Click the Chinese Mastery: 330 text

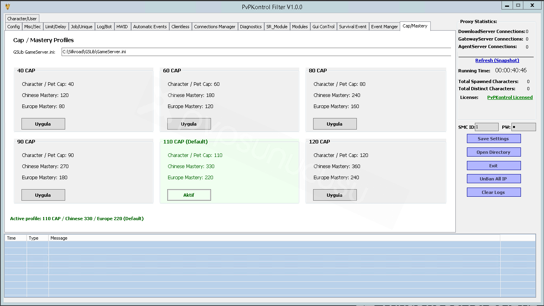(x=190, y=167)
